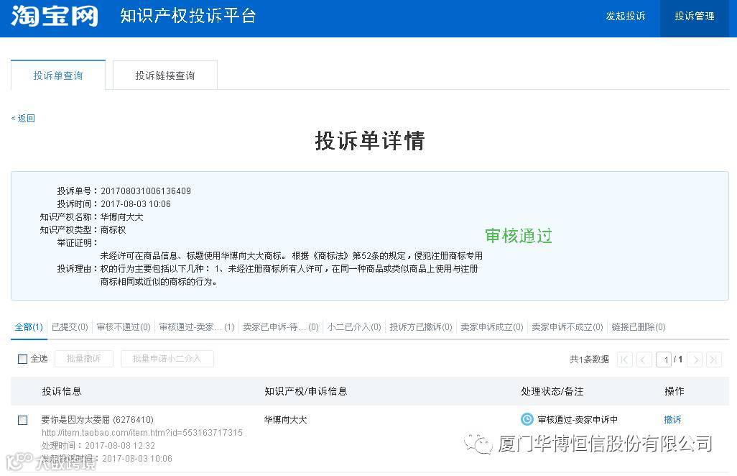Switch to 投诉链接查询 tab

[165, 75]
